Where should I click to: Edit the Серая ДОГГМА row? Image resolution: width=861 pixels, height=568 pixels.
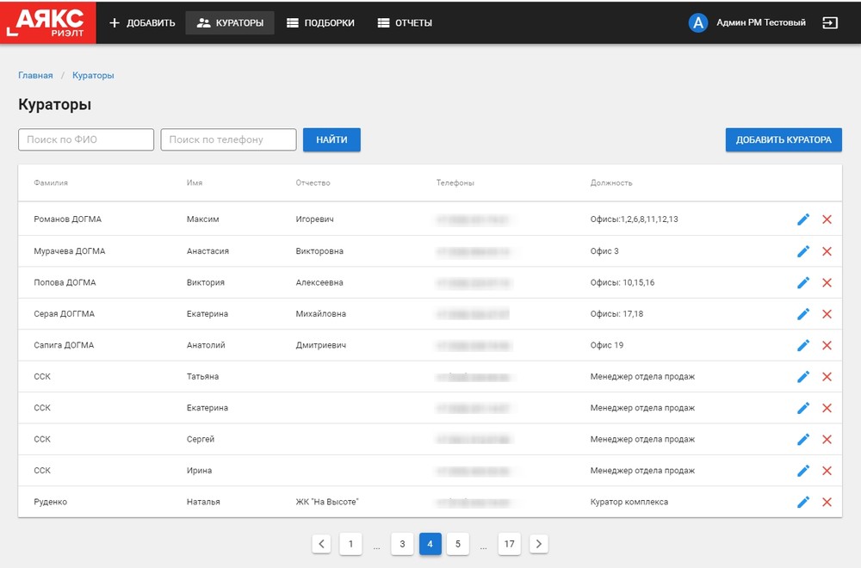point(802,314)
